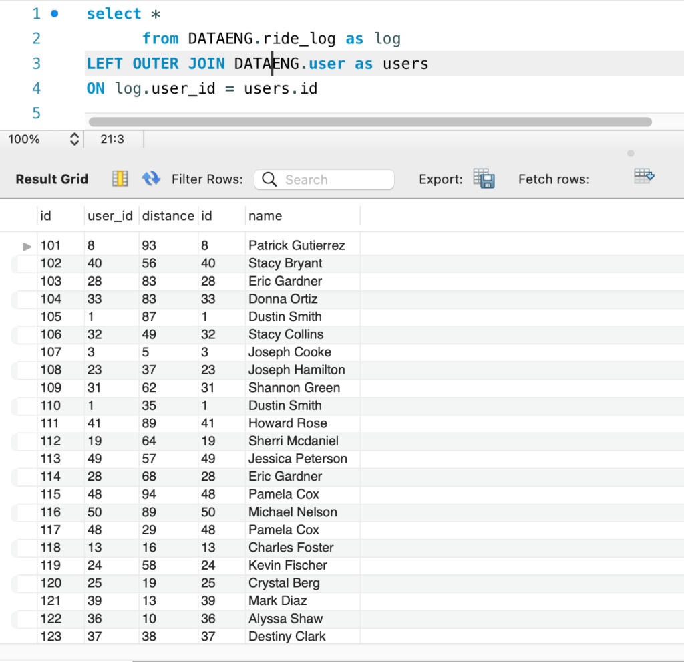Select the current row arrow beside row 101
The height and width of the screenshot is (662, 684).
coord(27,246)
